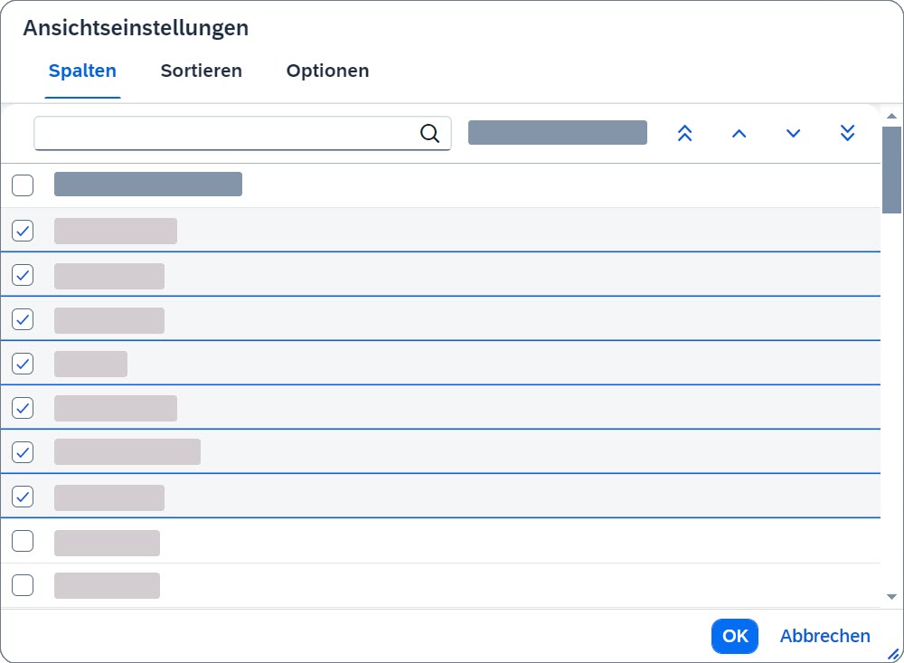904x663 pixels.
Task: Uncheck the seventh checked column checkbox
Action: click(23, 497)
